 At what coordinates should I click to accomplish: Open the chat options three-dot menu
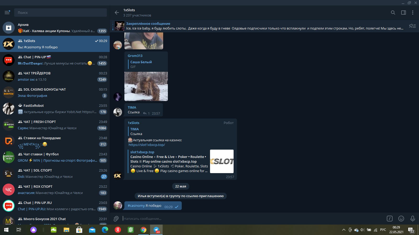413,13
